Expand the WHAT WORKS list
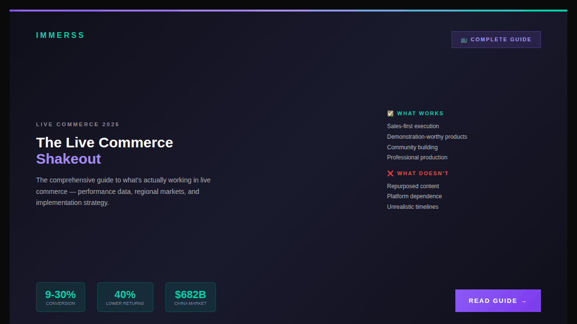Viewport: 577px width, 324px height. tap(420, 113)
